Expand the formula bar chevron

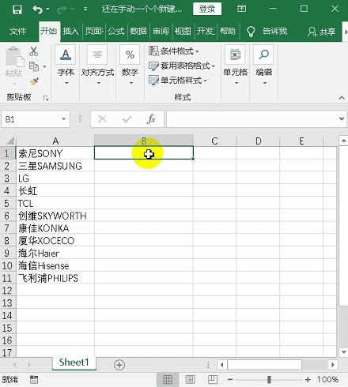click(x=342, y=118)
